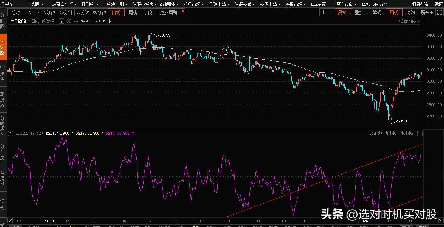Viewport: 444px width, 227px height.
Task: Open 分时图 in the left sidebar
Action: coord(2,21)
